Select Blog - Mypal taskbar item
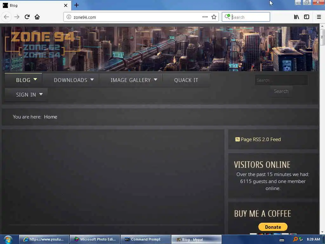The width and height of the screenshot is (325, 244). 196,240
